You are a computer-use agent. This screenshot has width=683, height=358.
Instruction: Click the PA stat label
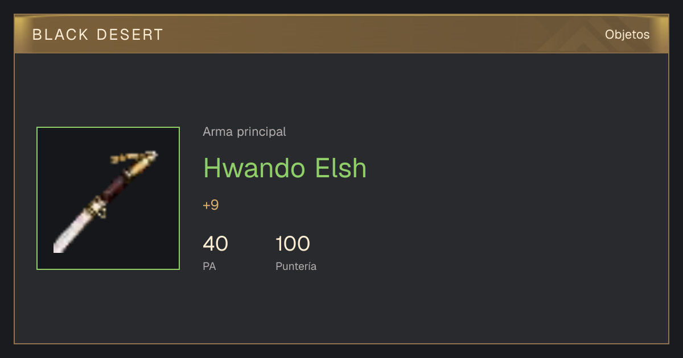(209, 266)
